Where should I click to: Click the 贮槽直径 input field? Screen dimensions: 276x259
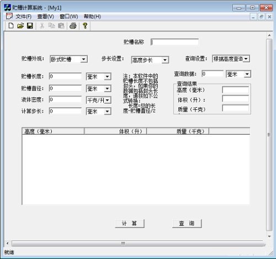pyautogui.click(x=65, y=88)
